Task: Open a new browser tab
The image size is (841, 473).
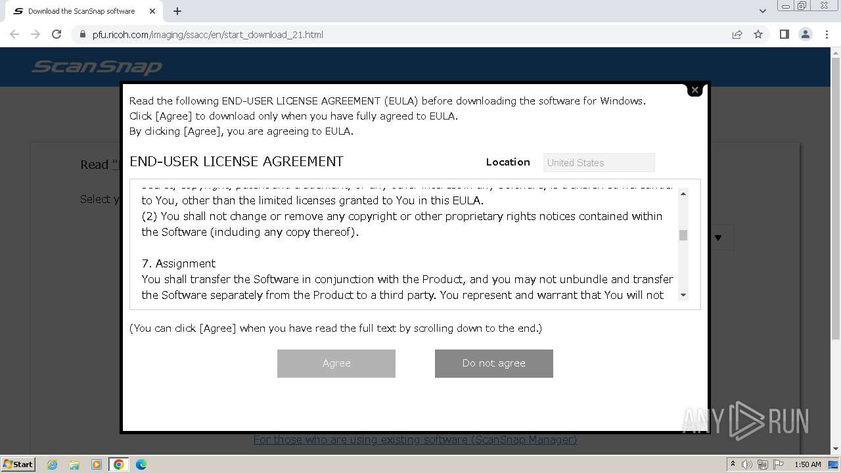Action: pos(177,11)
